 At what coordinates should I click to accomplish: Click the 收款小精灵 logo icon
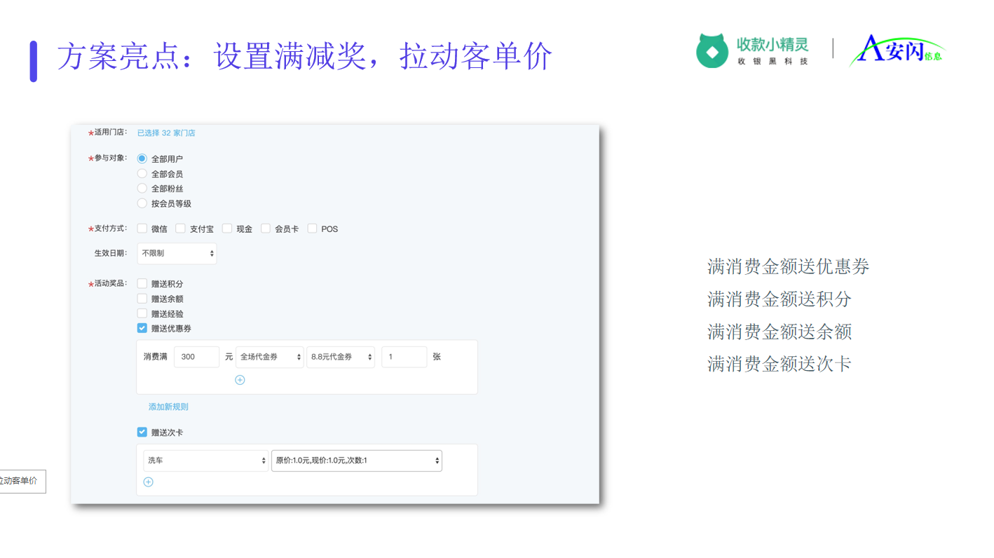(712, 51)
